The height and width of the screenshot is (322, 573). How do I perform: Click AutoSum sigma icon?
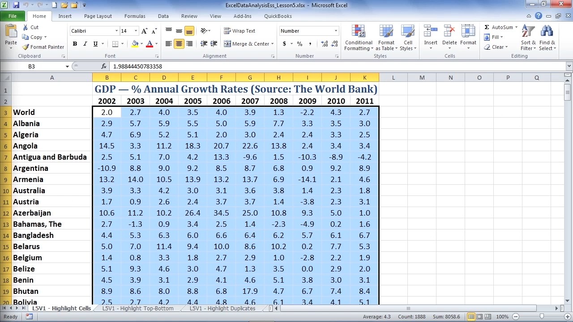pyautogui.click(x=487, y=27)
